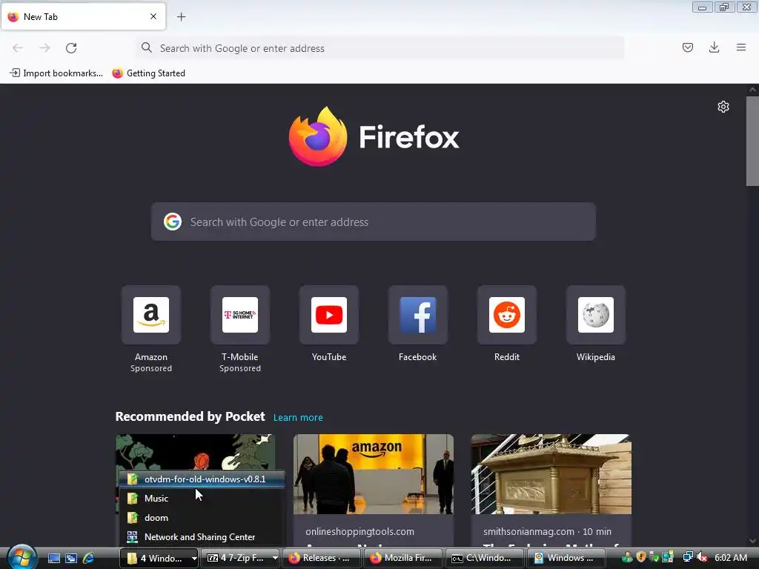Open the Amazon Pocket story thumbnail

(x=374, y=473)
